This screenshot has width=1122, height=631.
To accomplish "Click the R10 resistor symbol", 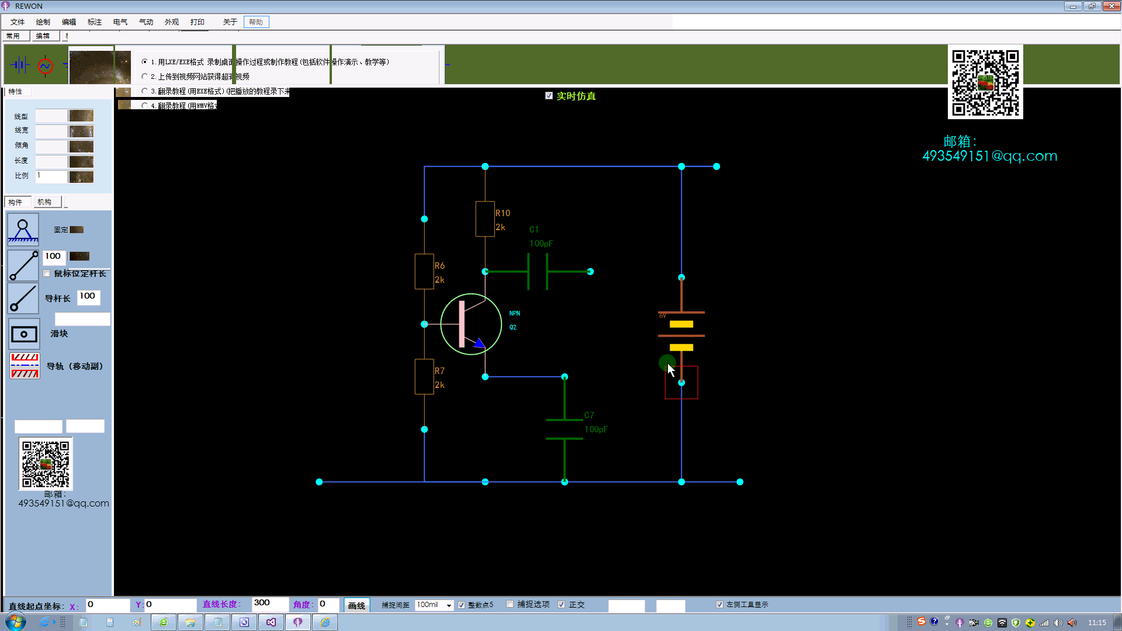I will point(485,219).
